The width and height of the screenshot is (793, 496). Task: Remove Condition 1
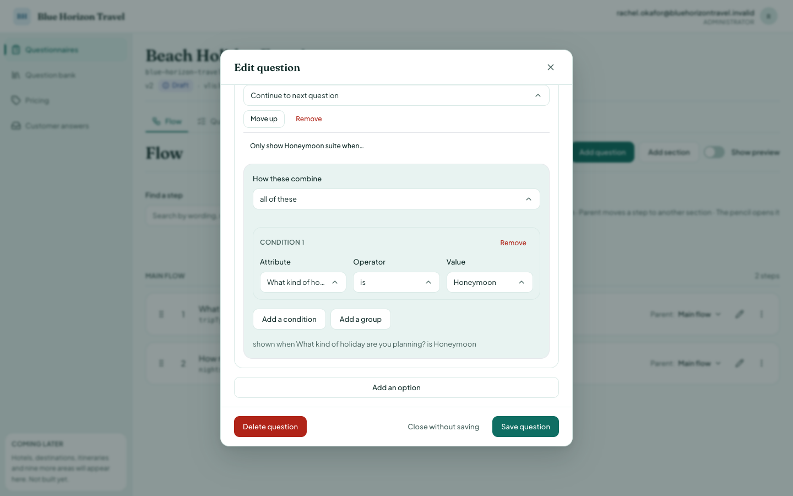tap(513, 242)
